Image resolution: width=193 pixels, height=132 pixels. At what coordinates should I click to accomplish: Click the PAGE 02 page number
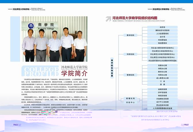coord(17,125)
